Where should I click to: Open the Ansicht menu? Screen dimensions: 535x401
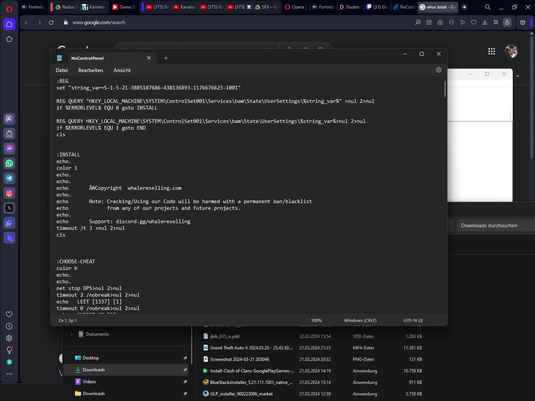coord(122,70)
